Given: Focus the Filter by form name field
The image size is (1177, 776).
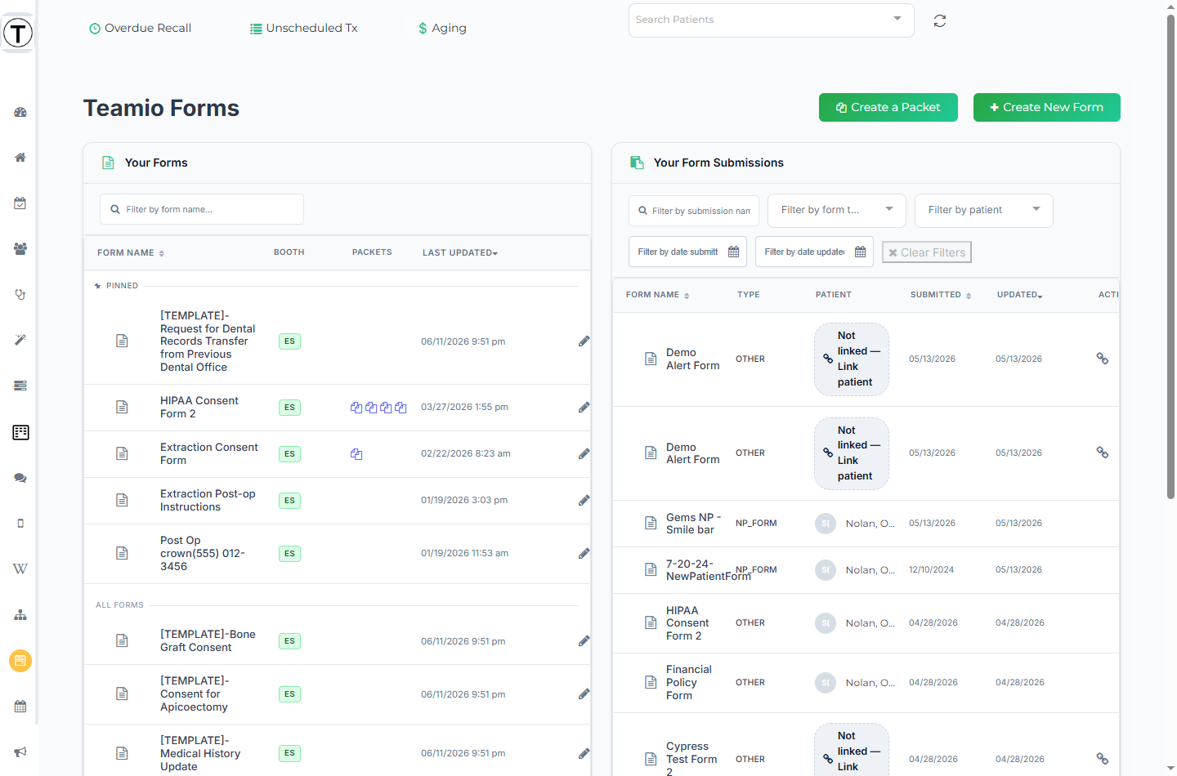Looking at the screenshot, I should coord(202,209).
